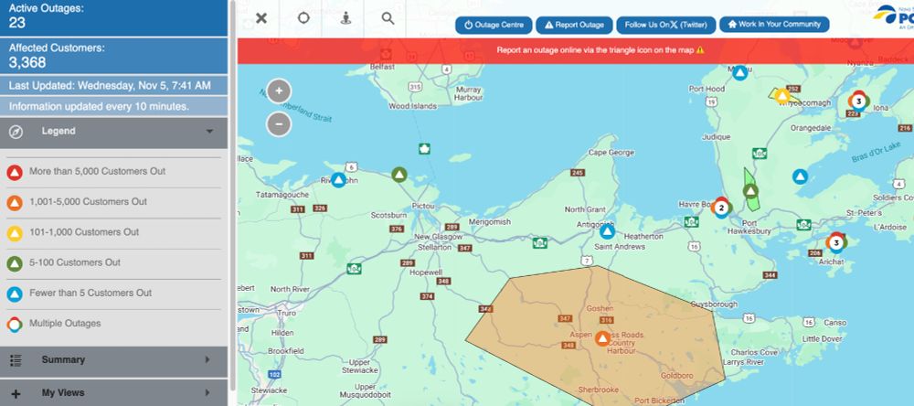Open the My Views section header
The width and height of the screenshot is (914, 406).
point(113,392)
